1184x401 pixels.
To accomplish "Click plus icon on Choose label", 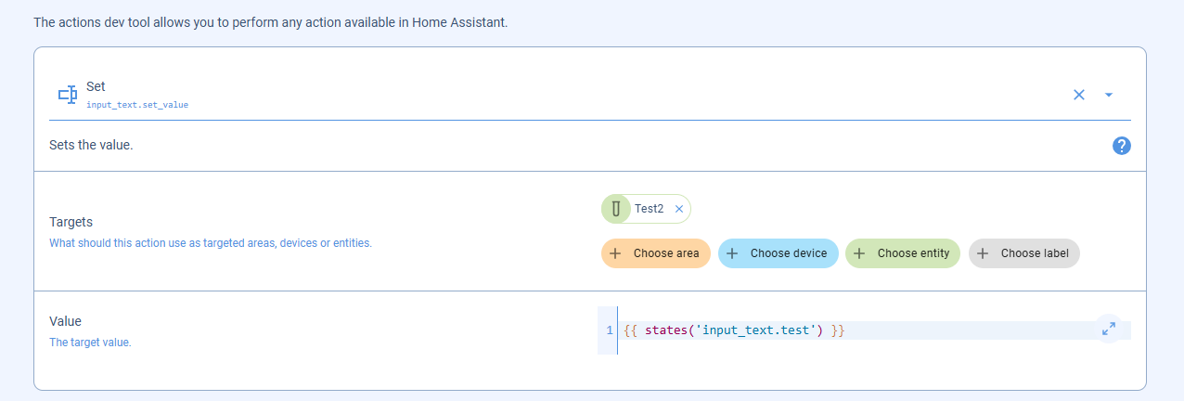I will tap(984, 253).
